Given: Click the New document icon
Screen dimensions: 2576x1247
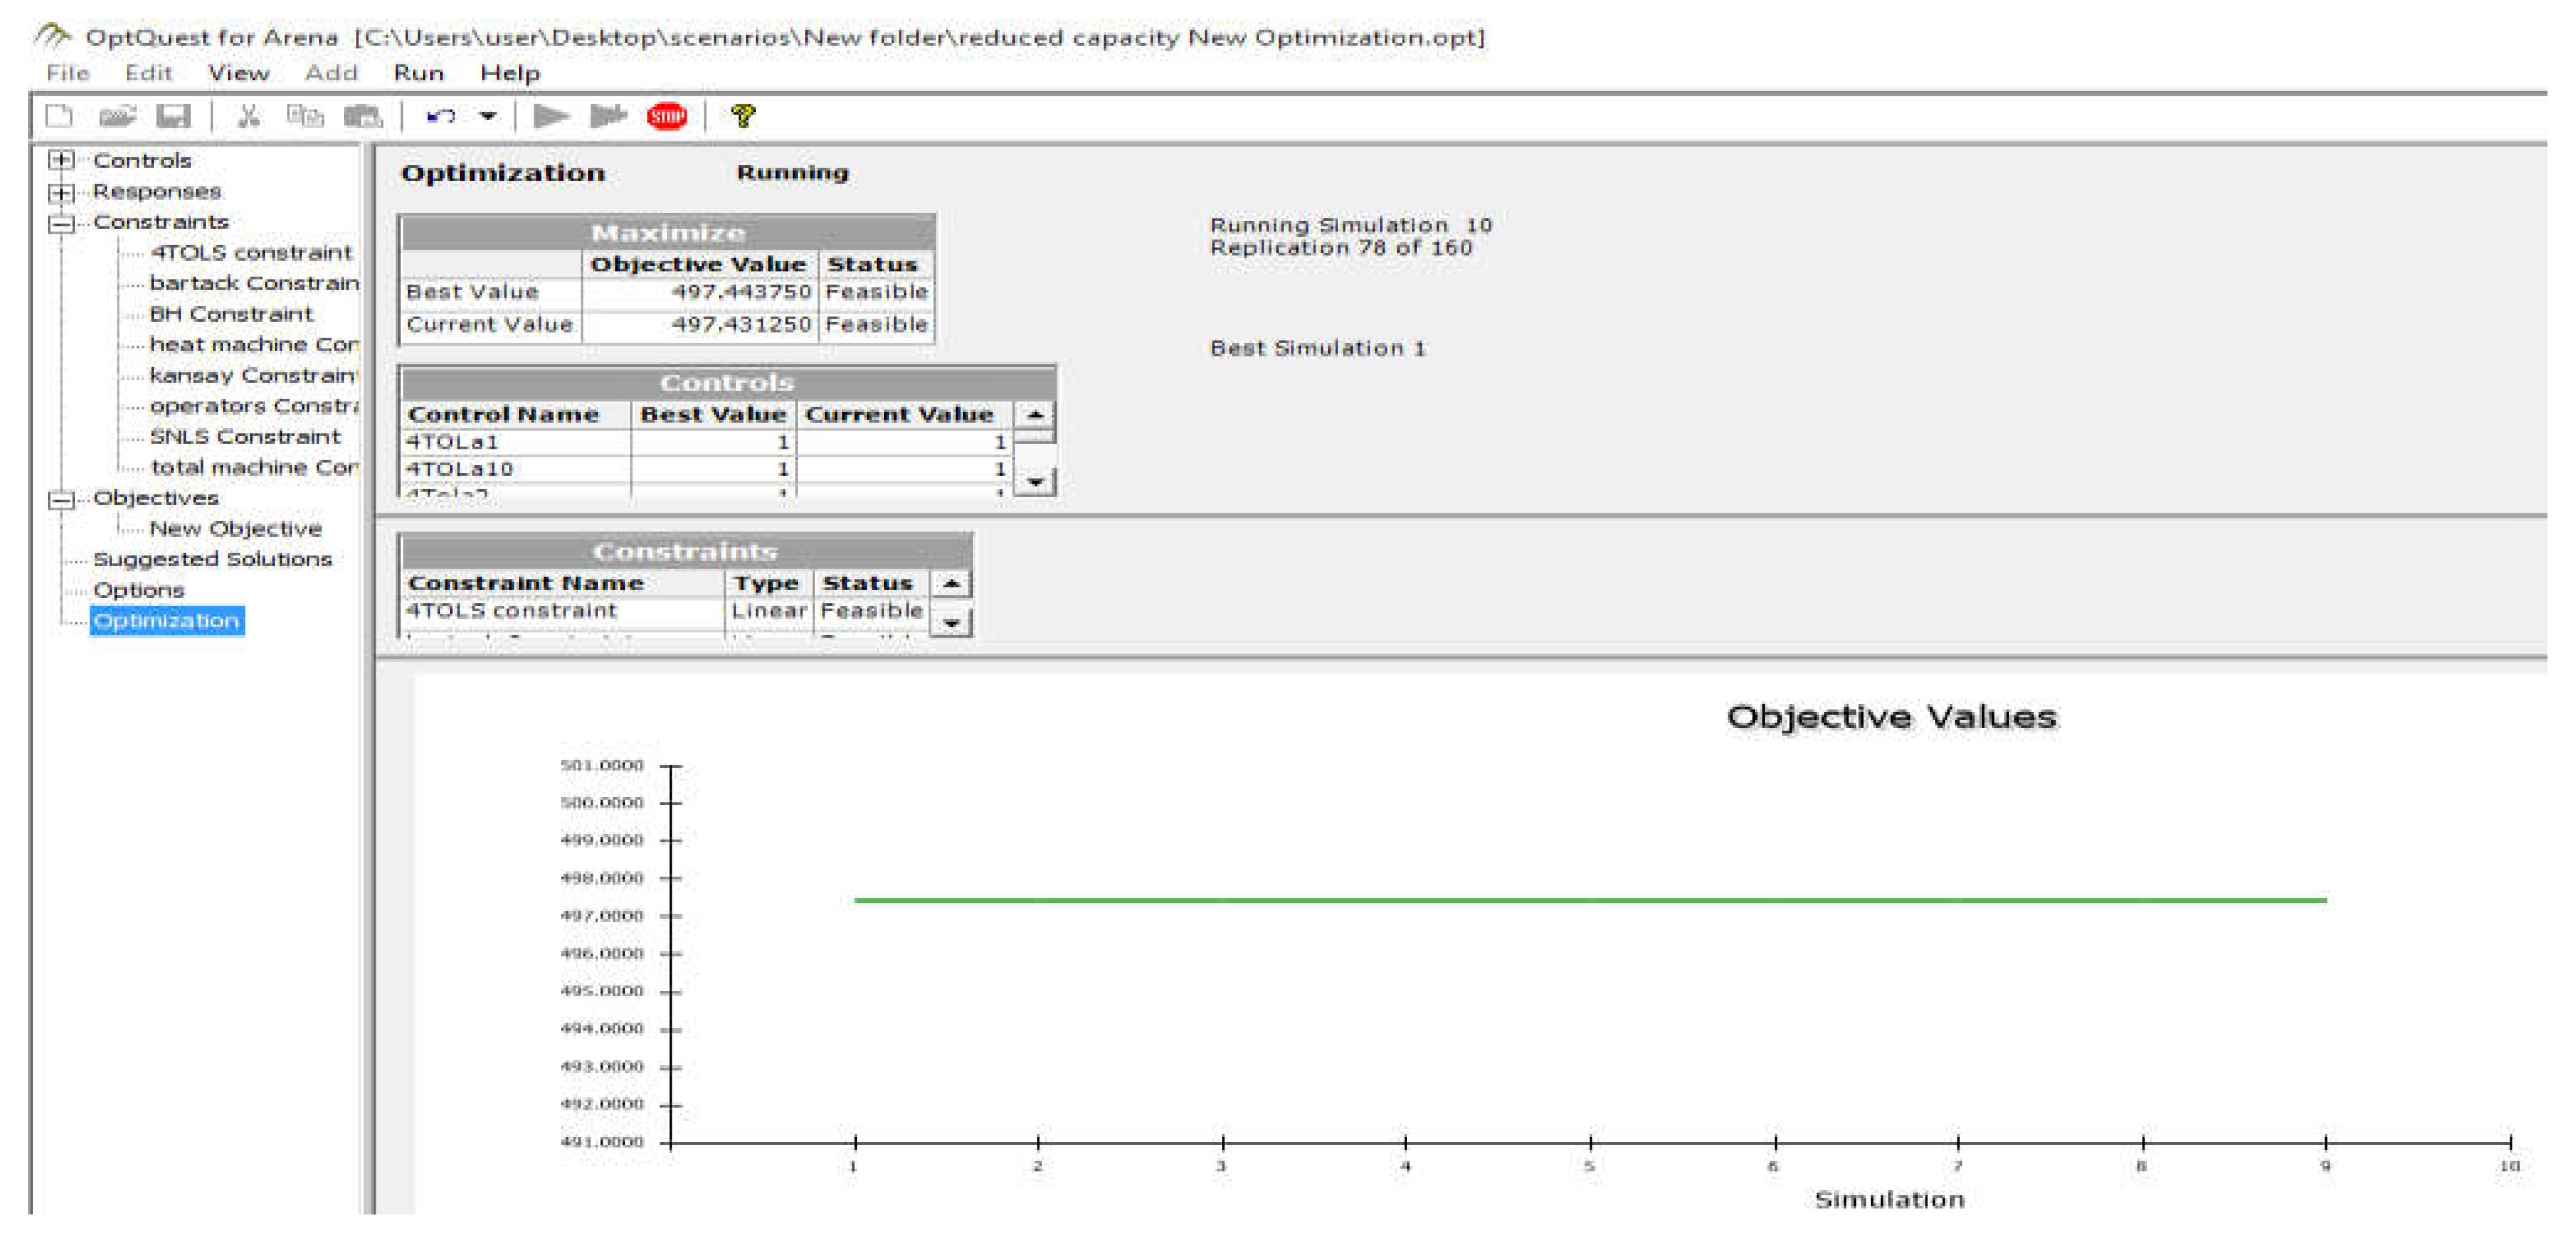Looking at the screenshot, I should click(x=60, y=117).
